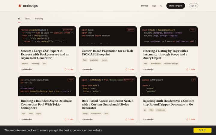This screenshot has height=135, width=216.
Task: Click the 'go' tag chip below title
Action: point(145,110)
